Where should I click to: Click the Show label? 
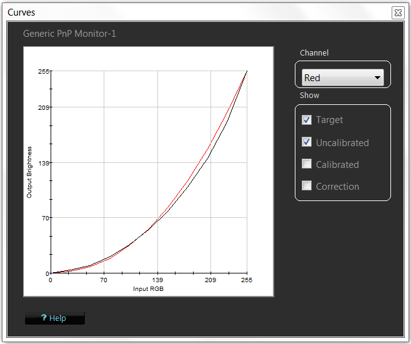[x=310, y=96]
